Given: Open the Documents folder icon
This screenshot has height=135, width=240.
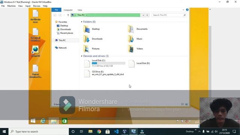Looking at the screenshot, I should pos(131,29).
